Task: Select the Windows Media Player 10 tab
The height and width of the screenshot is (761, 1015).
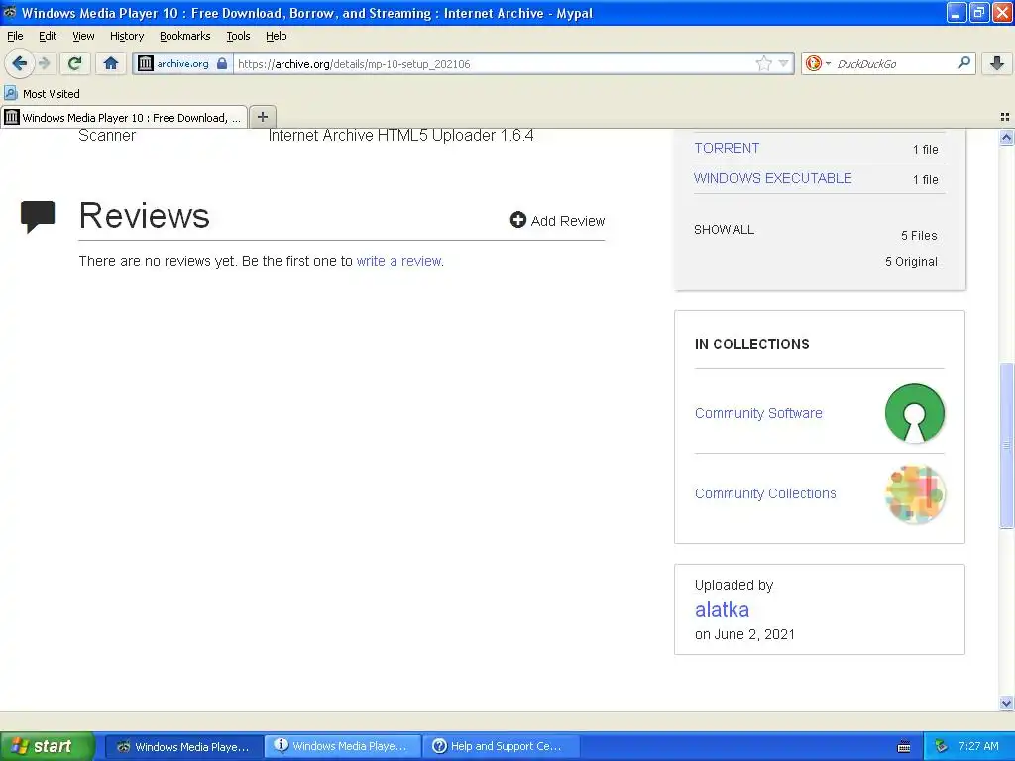Action: click(x=124, y=117)
